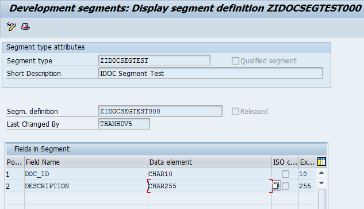364x209 pixels.
Task: Open table column configuration icon
Action: (321, 162)
